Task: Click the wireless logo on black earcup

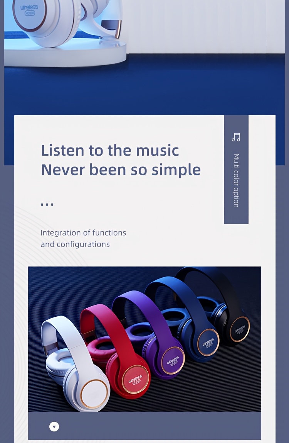Action: click(240, 329)
